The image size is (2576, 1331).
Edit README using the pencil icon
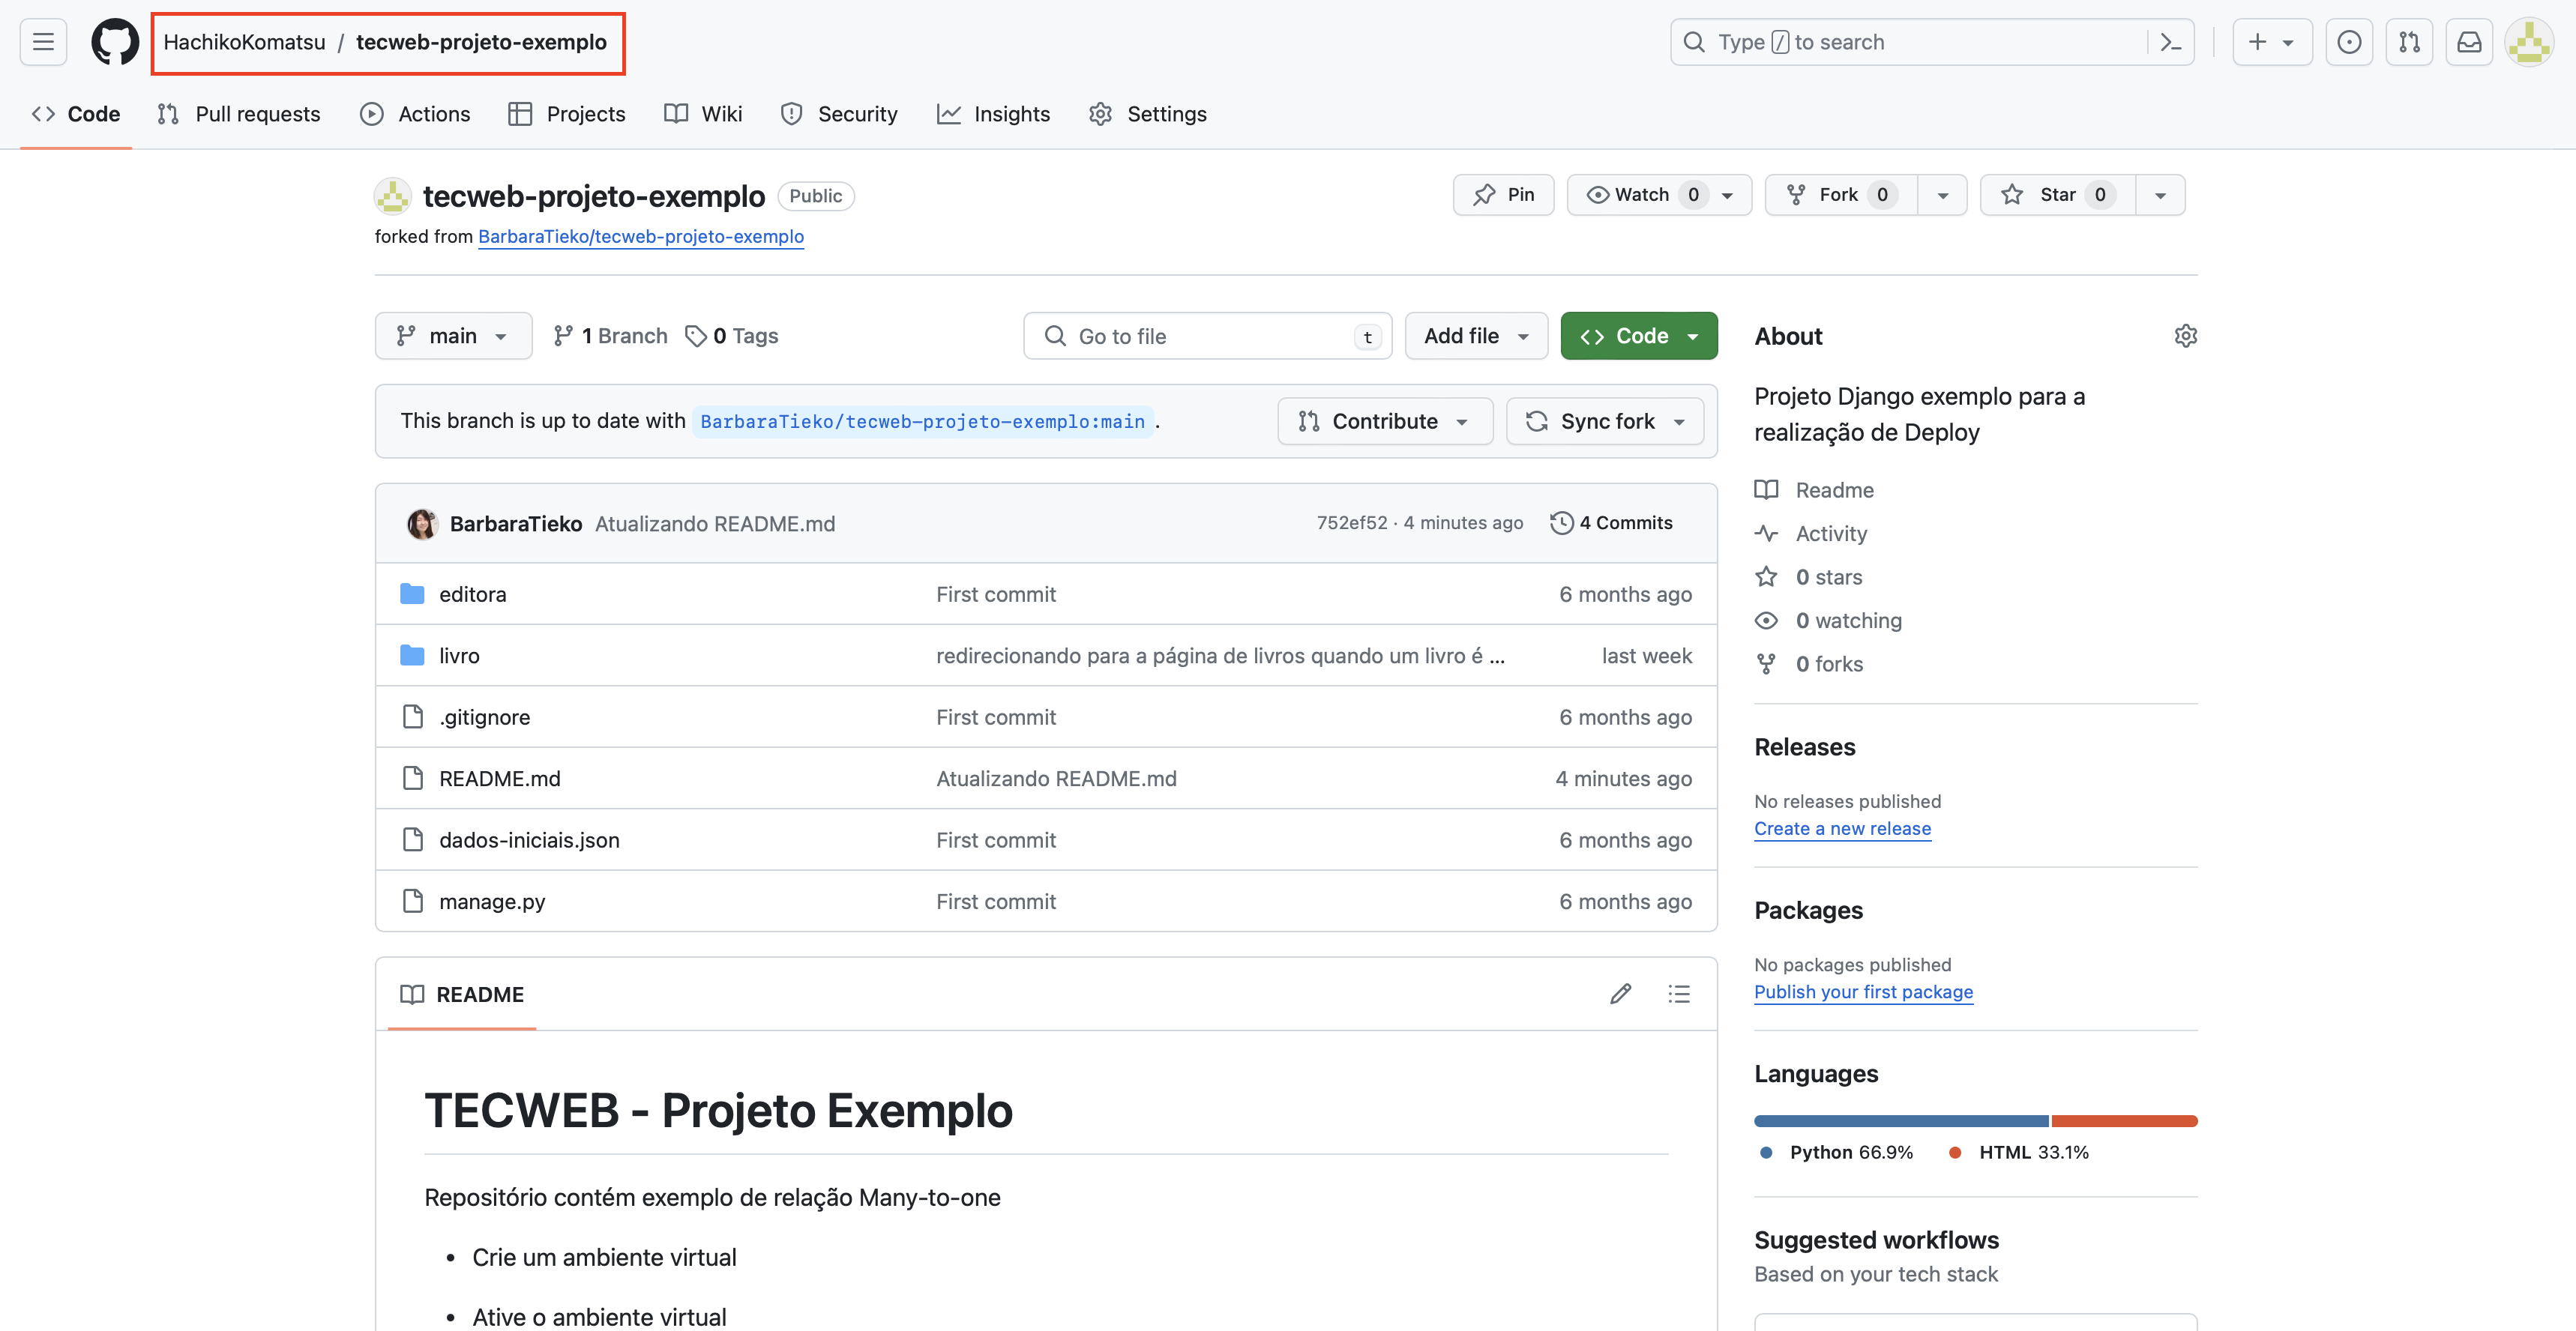(x=1620, y=994)
